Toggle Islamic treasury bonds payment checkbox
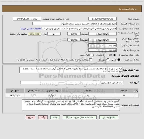This screenshot has height=139, width=144. coord(91,60)
